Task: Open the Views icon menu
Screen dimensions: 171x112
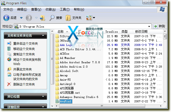Action: point(90,18)
